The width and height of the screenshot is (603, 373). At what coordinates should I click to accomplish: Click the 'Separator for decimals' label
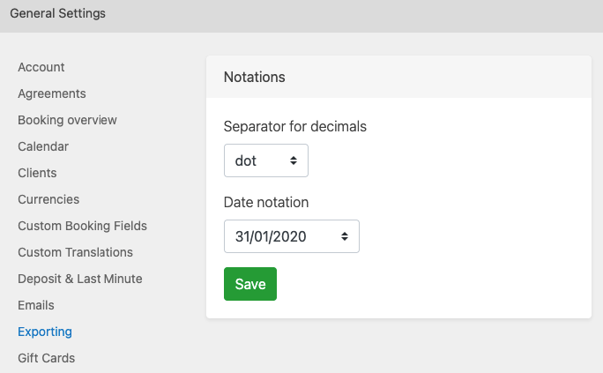[295, 126]
